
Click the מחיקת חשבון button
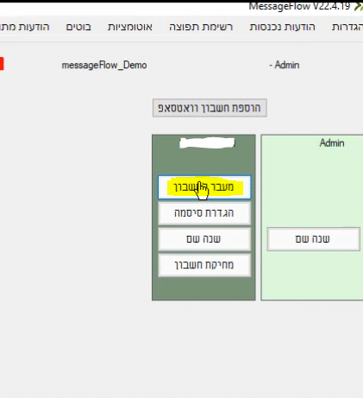[204, 265]
